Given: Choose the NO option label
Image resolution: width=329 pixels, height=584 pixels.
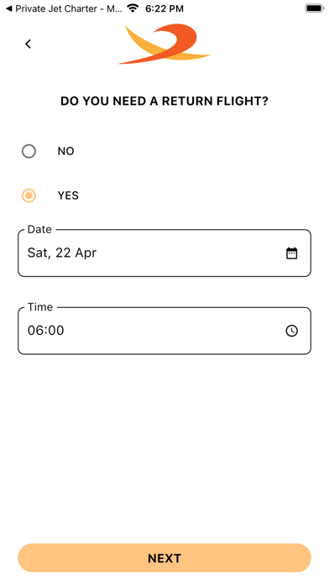Looking at the screenshot, I should click(x=66, y=151).
